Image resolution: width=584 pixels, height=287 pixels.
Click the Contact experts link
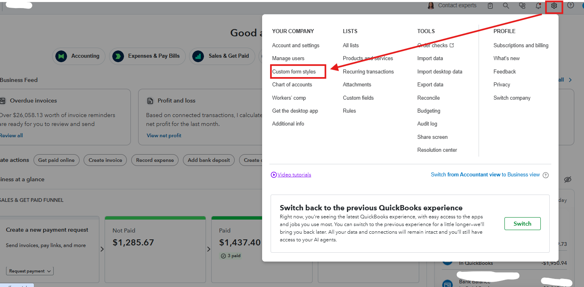[457, 6]
